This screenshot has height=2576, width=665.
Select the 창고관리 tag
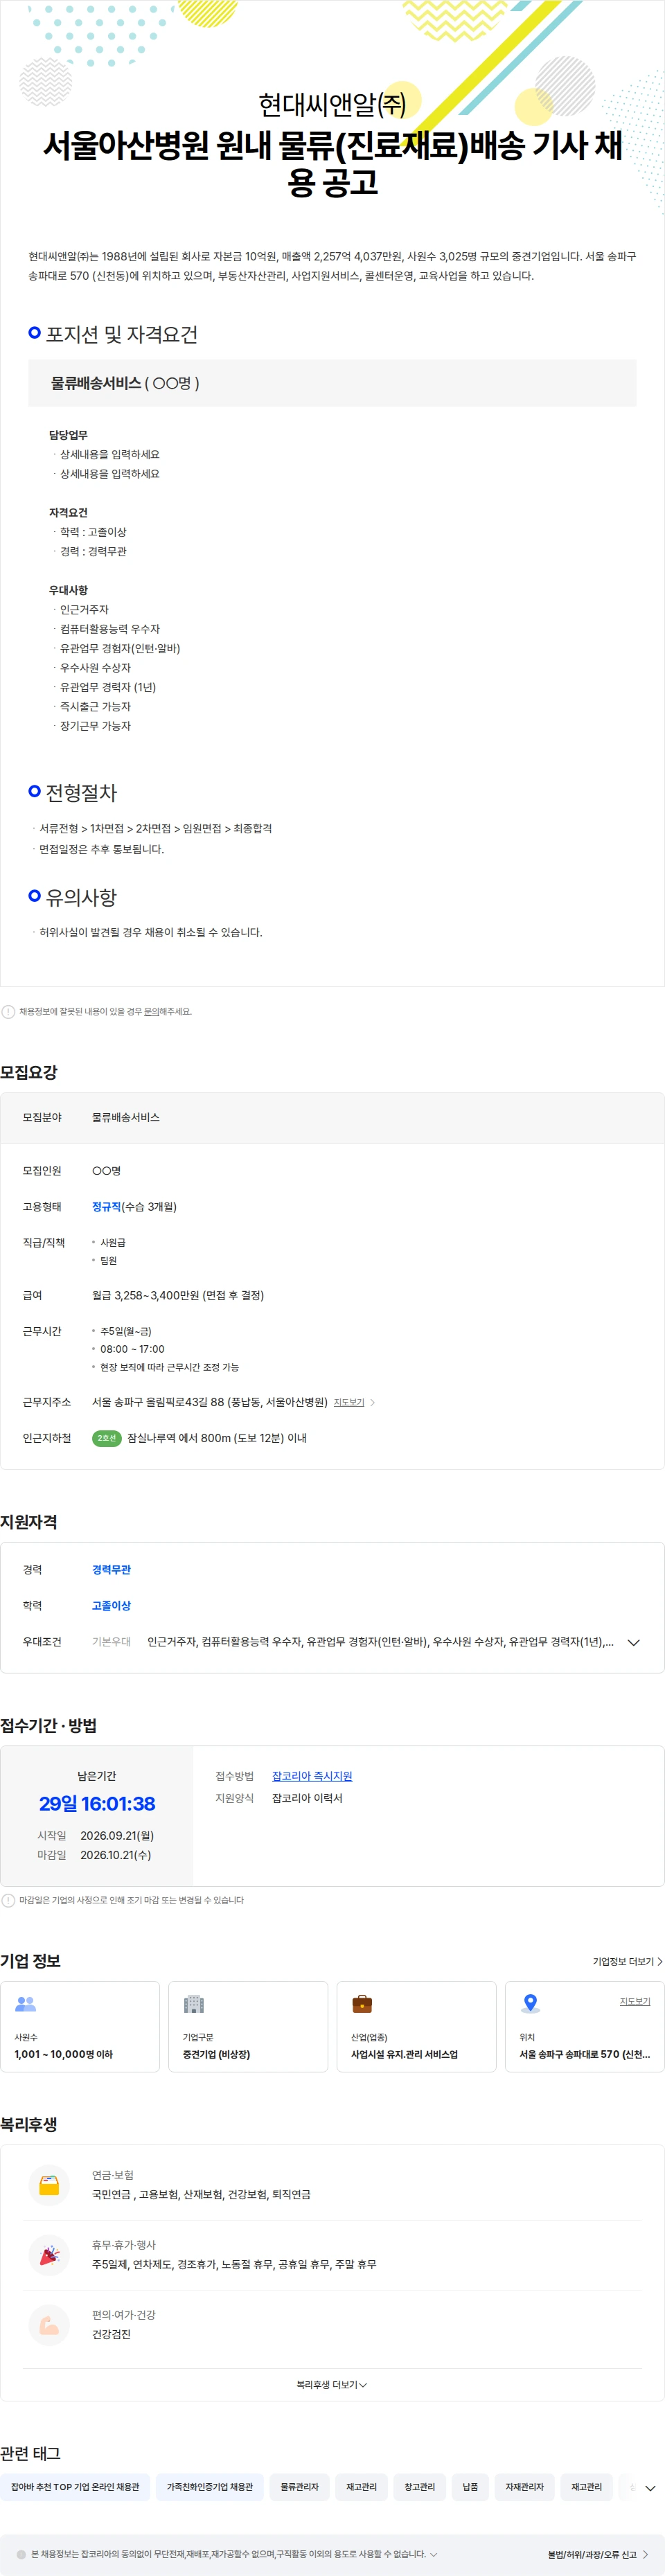click(419, 2487)
